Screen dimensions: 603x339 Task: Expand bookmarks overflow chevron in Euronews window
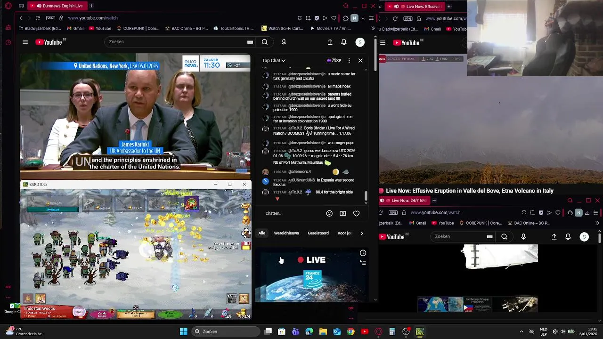(x=373, y=28)
